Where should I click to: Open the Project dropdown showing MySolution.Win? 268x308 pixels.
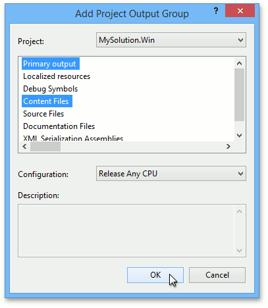click(171, 40)
